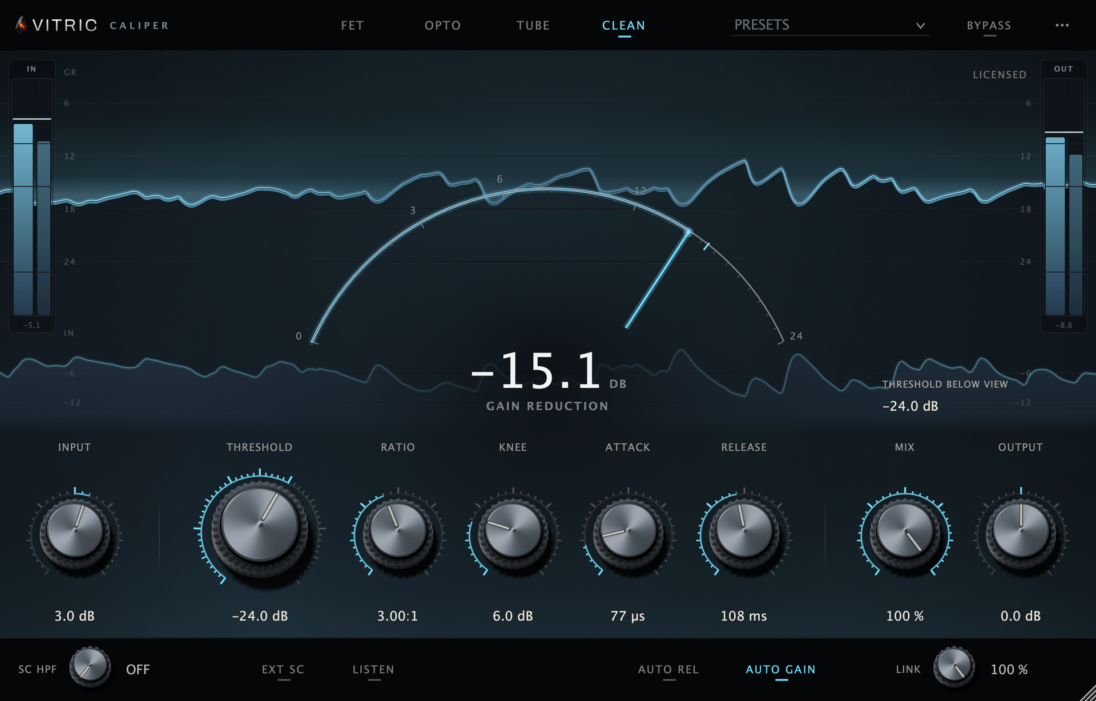Viewport: 1096px width, 701px height.
Task: Click the 100 % mix value under Mix
Action: click(x=905, y=616)
